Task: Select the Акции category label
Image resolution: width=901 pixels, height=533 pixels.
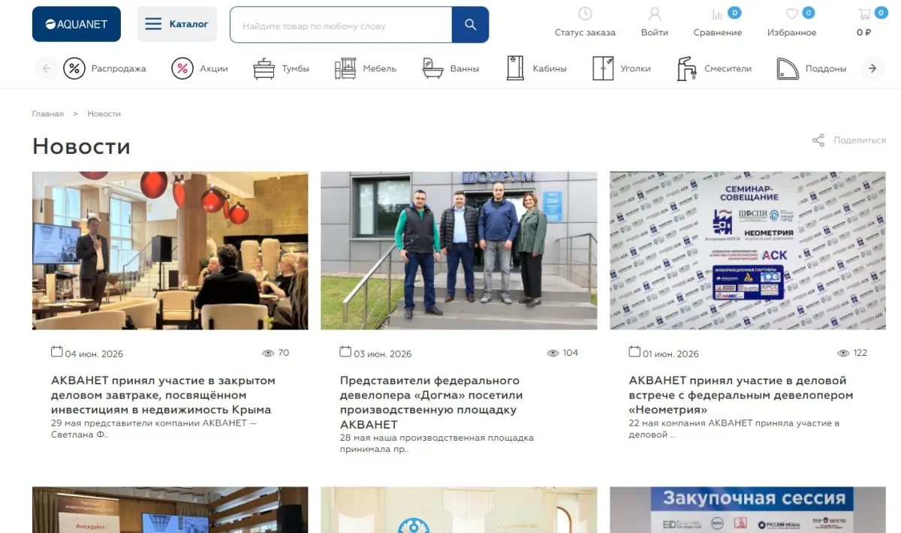Action: (x=214, y=68)
